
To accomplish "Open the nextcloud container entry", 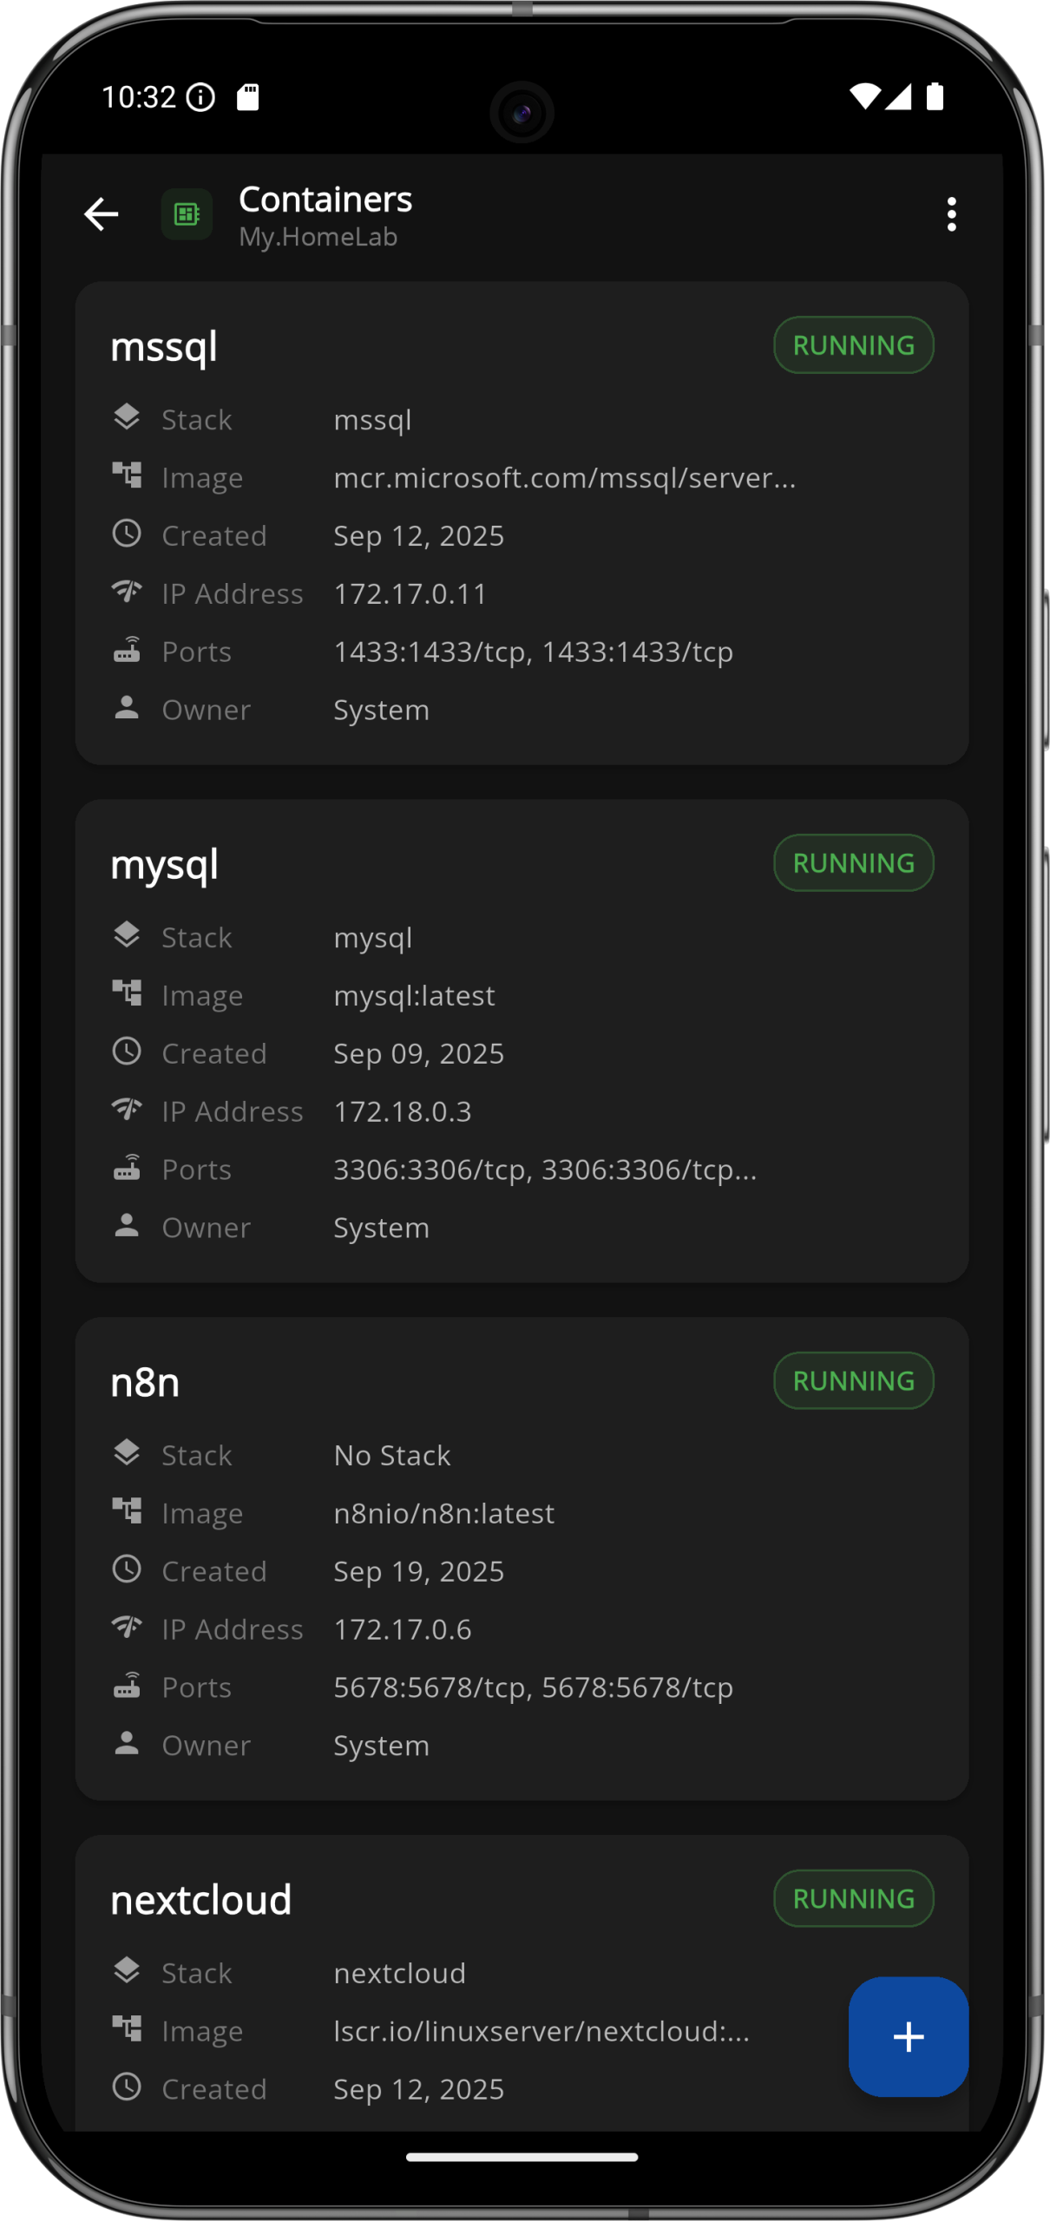I will (201, 1901).
